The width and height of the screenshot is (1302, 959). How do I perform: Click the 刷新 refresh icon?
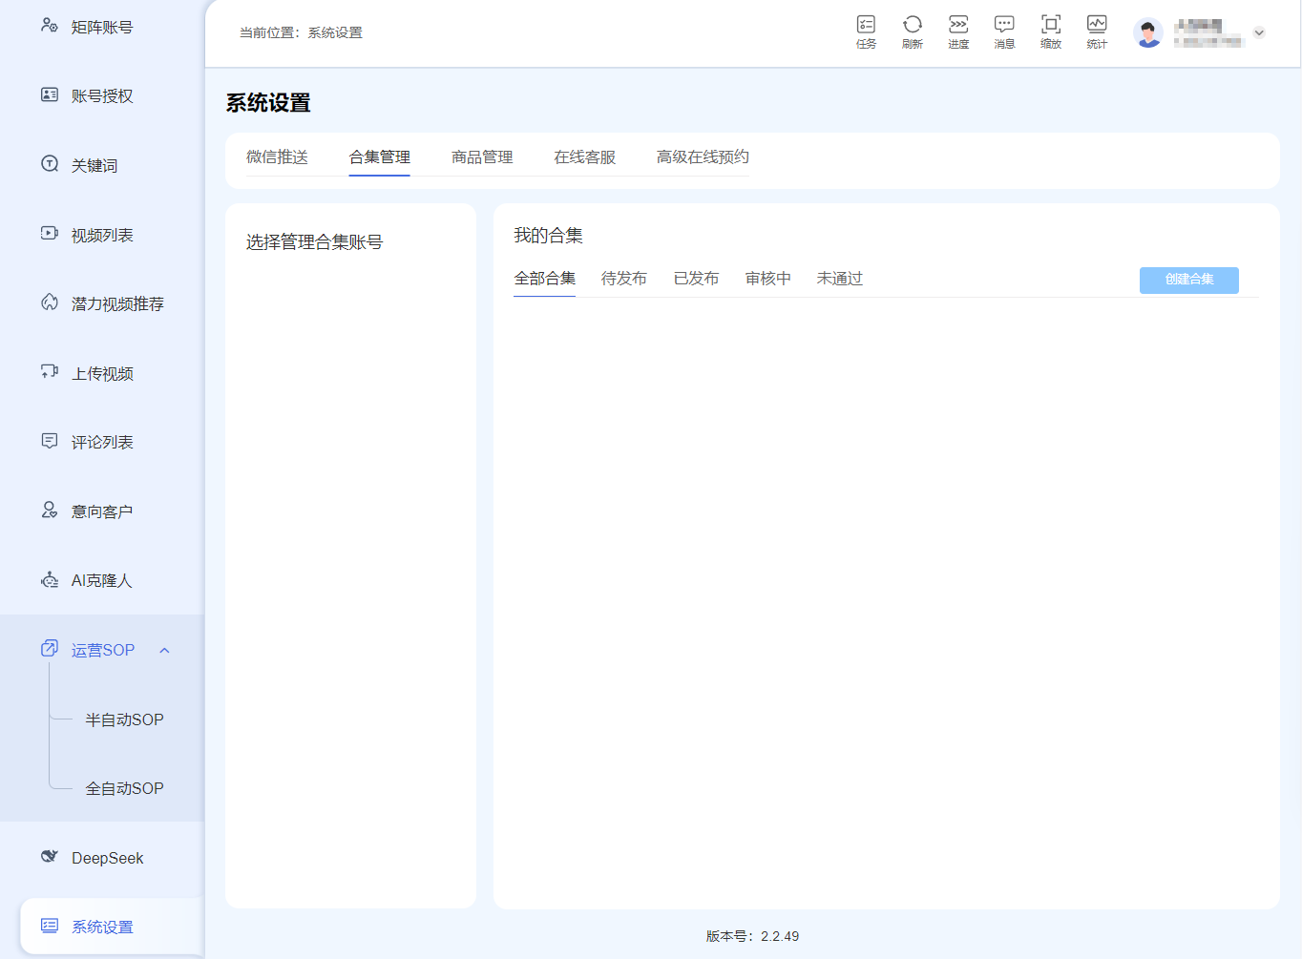point(913,25)
